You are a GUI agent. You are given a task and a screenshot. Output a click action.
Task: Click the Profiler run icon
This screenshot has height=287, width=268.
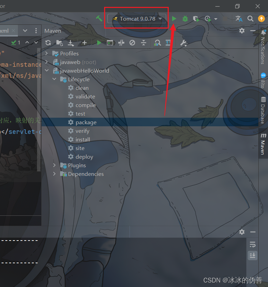pyautogui.click(x=208, y=19)
